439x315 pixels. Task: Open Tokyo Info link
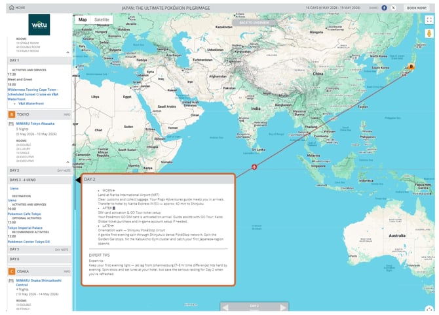(67, 115)
